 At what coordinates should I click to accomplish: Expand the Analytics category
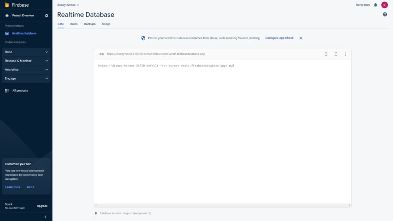[26, 70]
